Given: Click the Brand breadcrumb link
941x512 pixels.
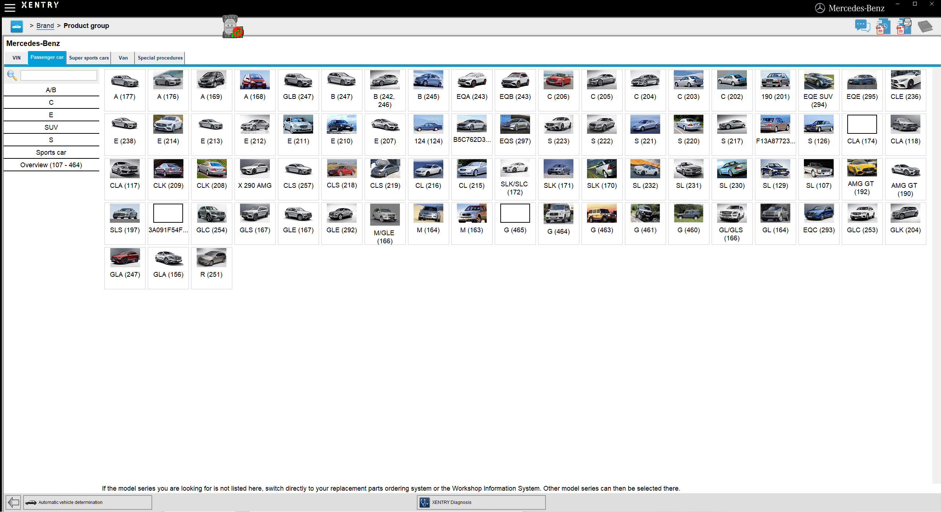Looking at the screenshot, I should tap(45, 26).
